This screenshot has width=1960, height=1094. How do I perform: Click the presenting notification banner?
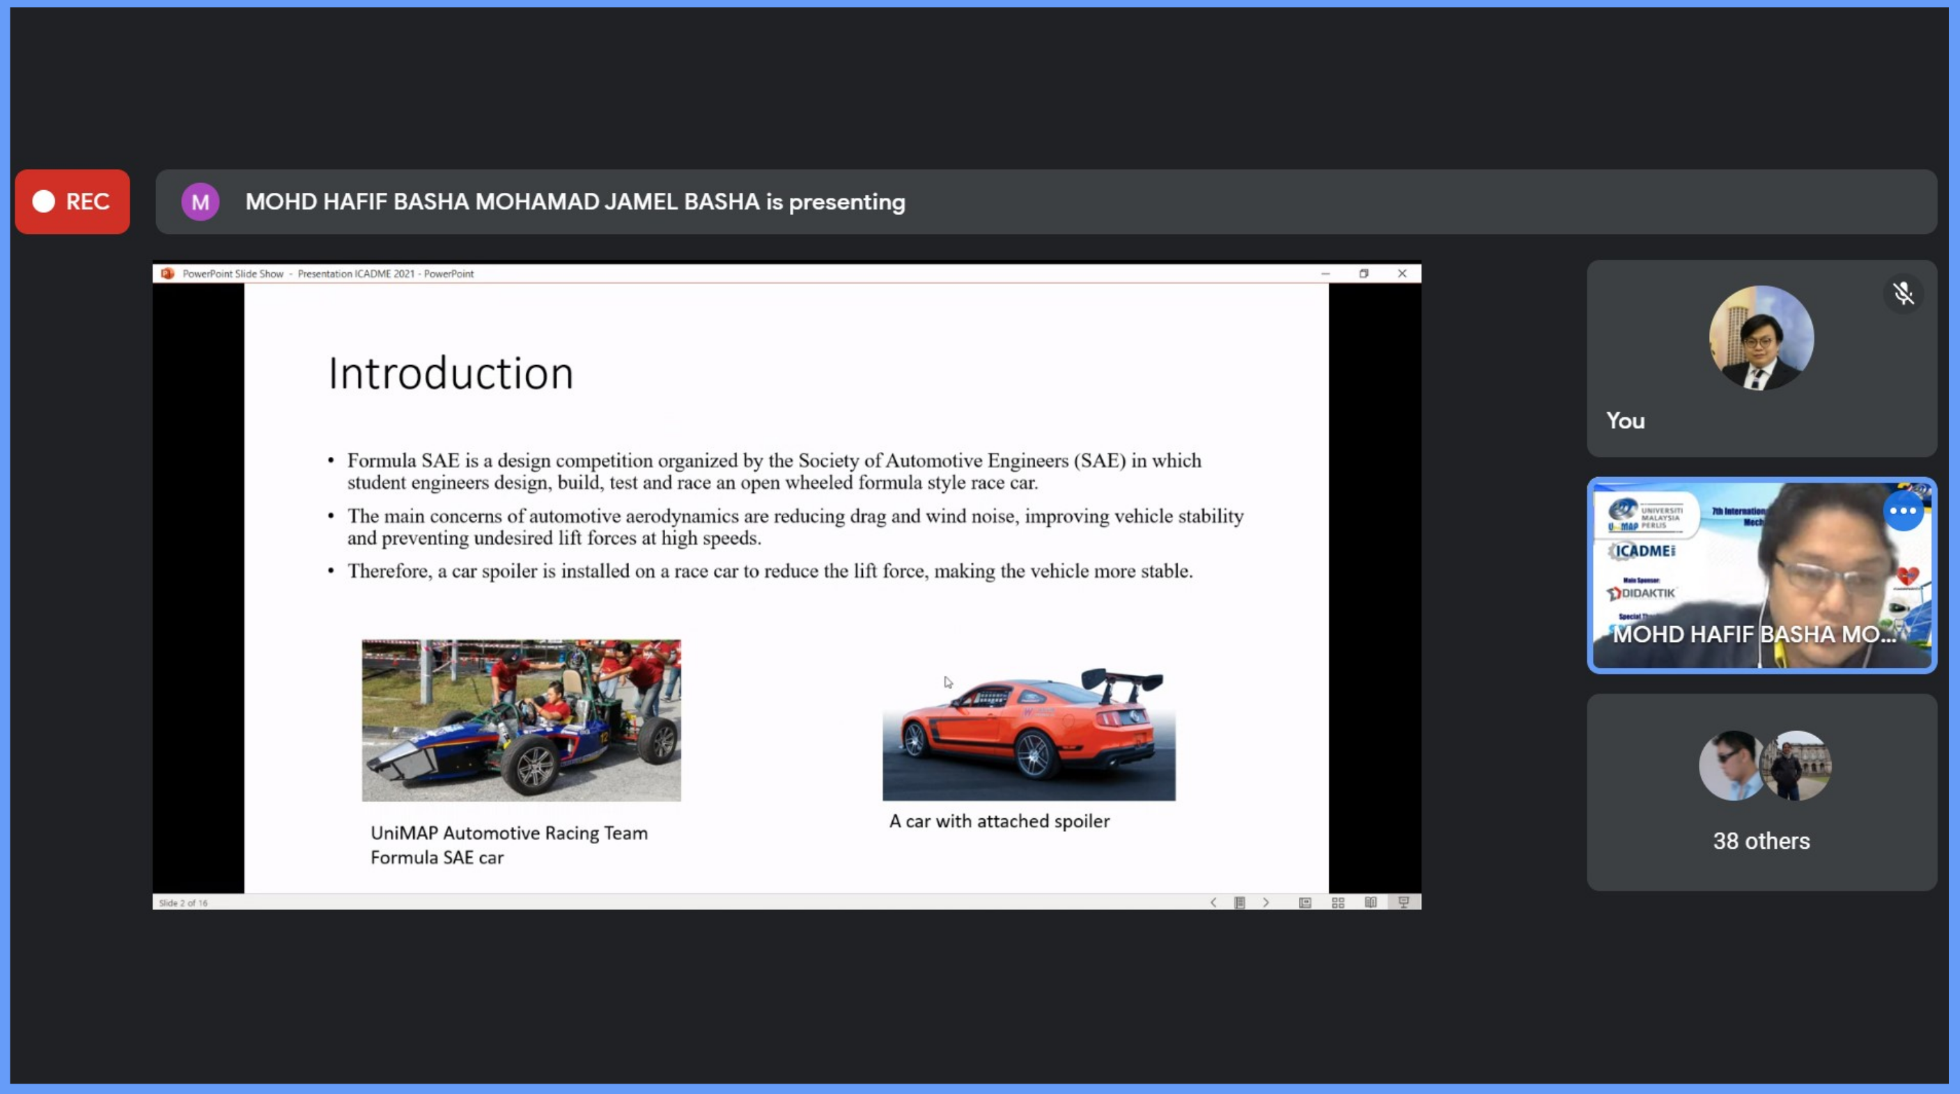(1045, 202)
